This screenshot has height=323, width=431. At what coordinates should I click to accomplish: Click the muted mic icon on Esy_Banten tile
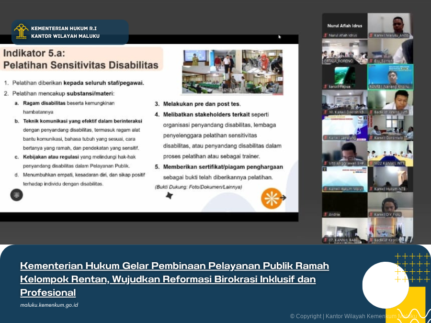click(371, 61)
